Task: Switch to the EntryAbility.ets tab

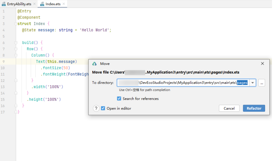Action: (x=19, y=4)
